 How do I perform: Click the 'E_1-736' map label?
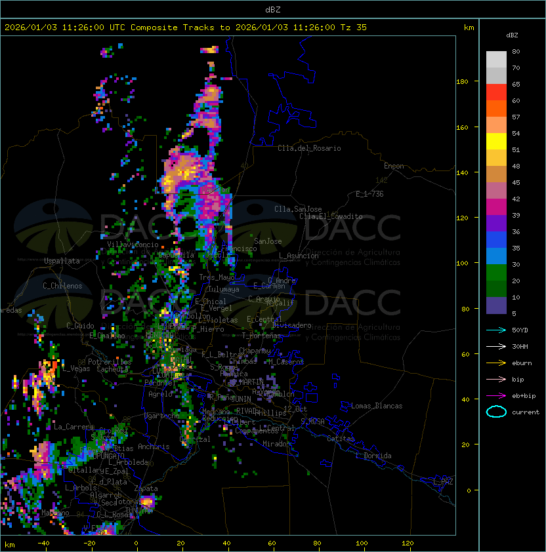(x=369, y=194)
